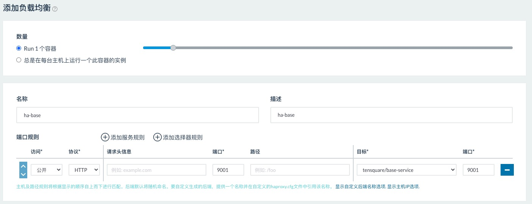Click the 添加负载均衡 page title
The height and width of the screenshot is (204, 532).
tap(27, 8)
